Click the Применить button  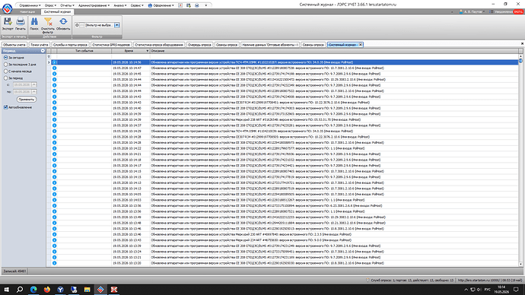pyautogui.click(x=26, y=100)
